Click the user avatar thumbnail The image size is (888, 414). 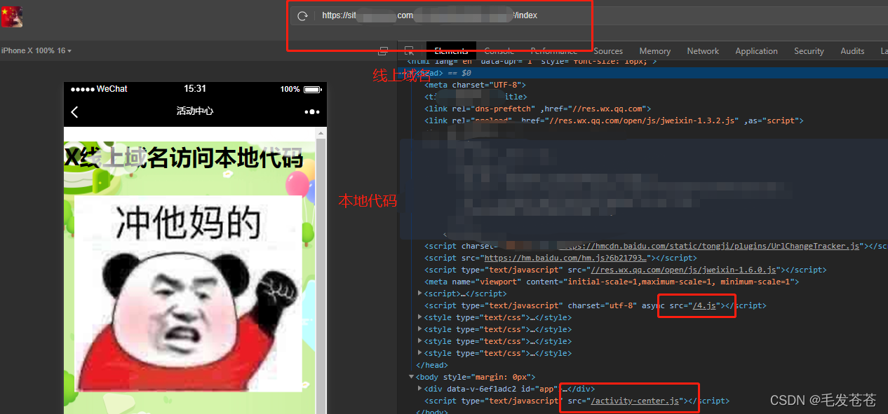click(11, 17)
